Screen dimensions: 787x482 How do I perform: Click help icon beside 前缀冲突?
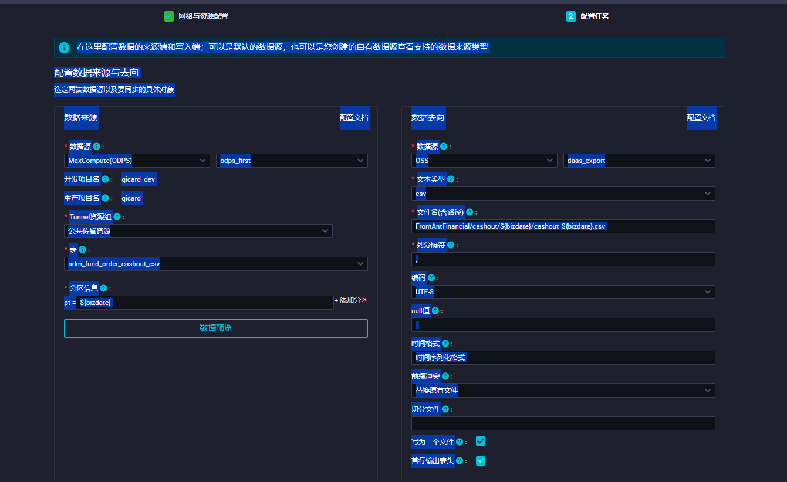pos(445,376)
